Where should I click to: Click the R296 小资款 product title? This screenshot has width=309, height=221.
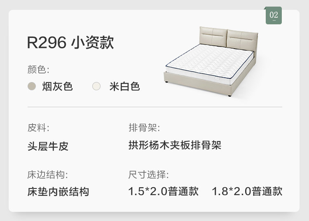[70, 42]
